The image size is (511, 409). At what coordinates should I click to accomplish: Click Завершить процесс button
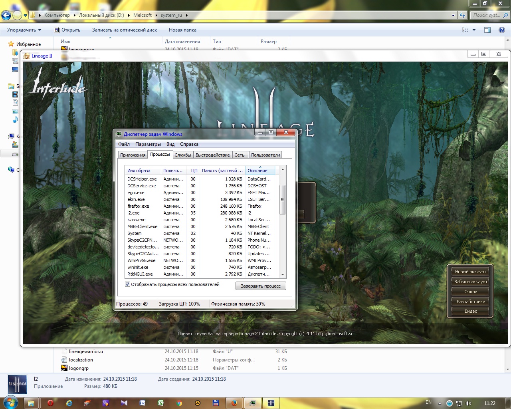tap(261, 286)
